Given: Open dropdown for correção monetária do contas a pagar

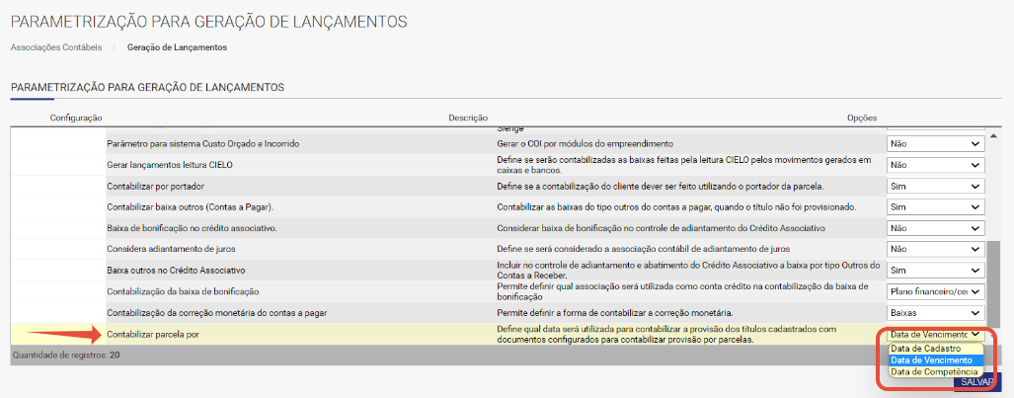Looking at the screenshot, I should pyautogui.click(x=935, y=313).
